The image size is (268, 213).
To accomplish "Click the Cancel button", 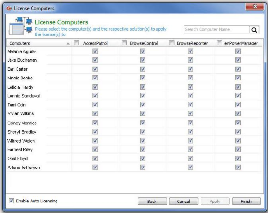I will (183, 201).
